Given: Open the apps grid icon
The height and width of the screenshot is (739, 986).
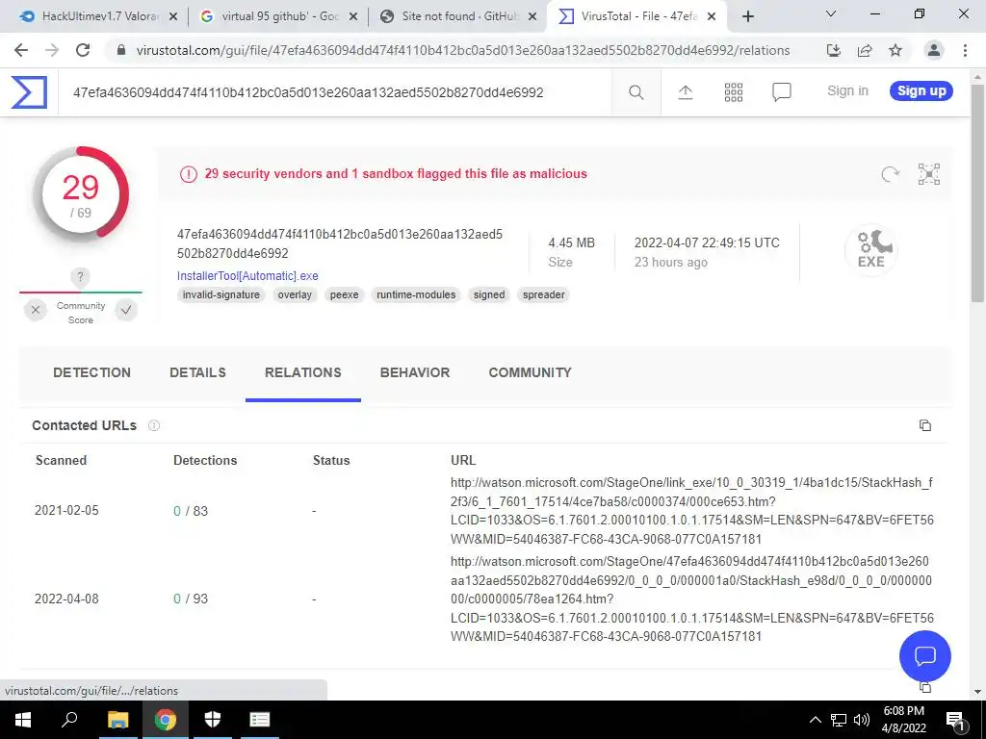Looking at the screenshot, I should point(733,93).
